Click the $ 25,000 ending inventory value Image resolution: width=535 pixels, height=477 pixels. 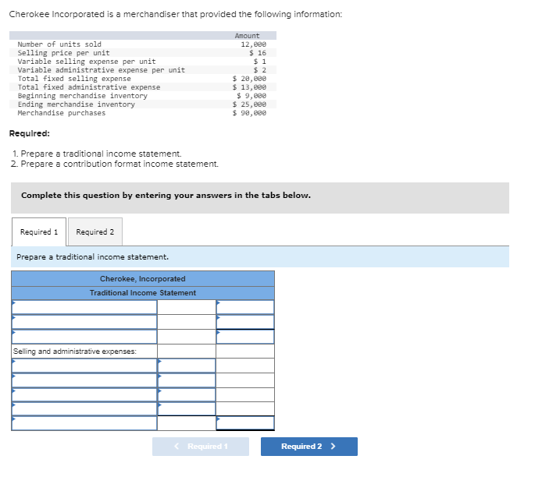coord(249,104)
